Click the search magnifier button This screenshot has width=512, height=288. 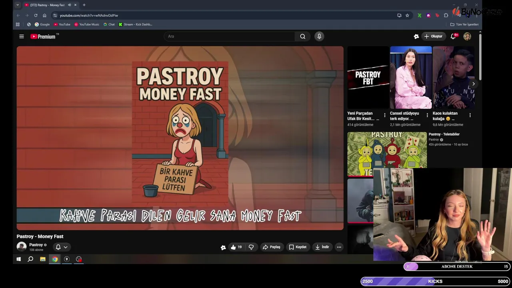click(x=303, y=36)
